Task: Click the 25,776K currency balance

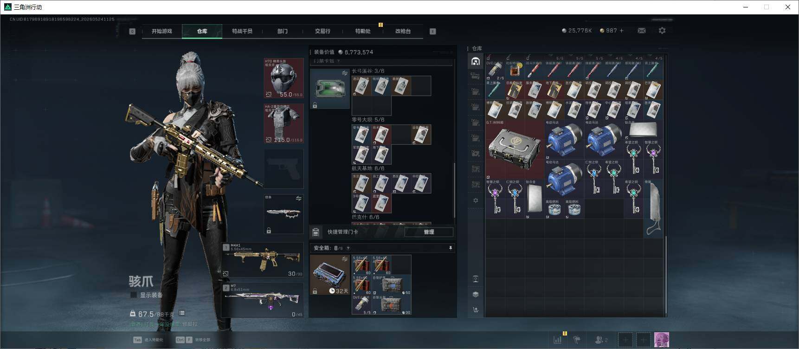Action: (x=577, y=31)
